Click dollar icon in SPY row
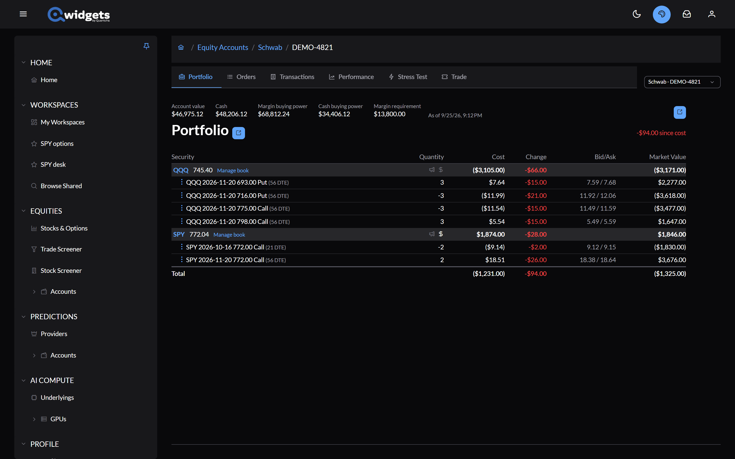 tap(441, 234)
